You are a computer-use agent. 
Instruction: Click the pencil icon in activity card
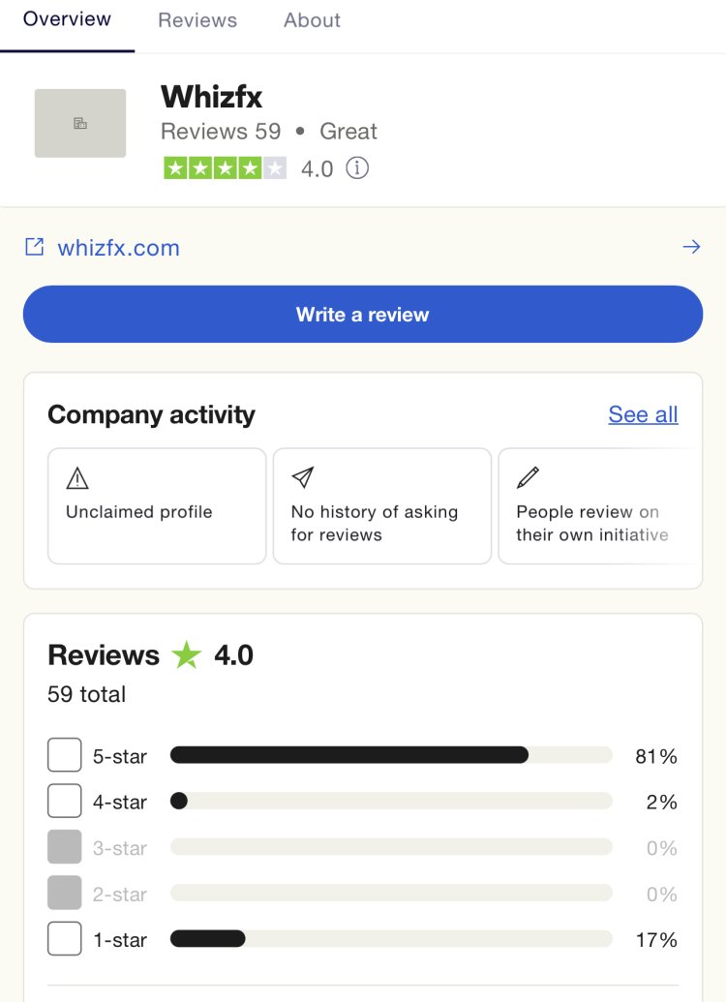528,477
